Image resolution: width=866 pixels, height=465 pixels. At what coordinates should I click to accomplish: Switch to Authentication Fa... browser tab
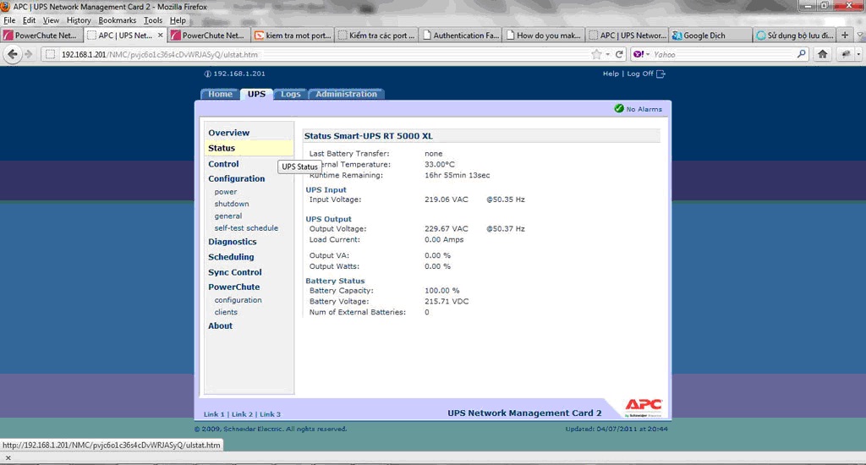pyautogui.click(x=460, y=35)
